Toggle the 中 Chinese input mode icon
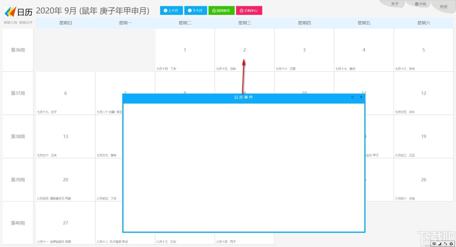 [434, 244]
